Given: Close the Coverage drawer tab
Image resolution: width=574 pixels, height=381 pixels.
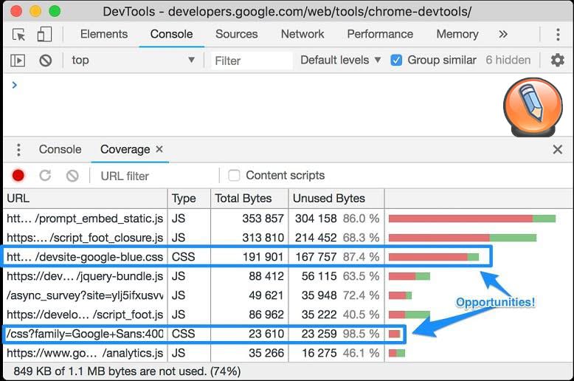Looking at the screenshot, I should click(159, 149).
